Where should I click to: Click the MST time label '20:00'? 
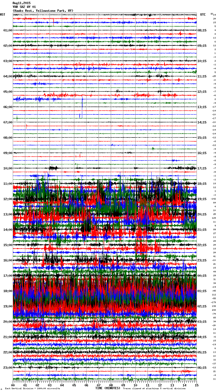click(8, 322)
